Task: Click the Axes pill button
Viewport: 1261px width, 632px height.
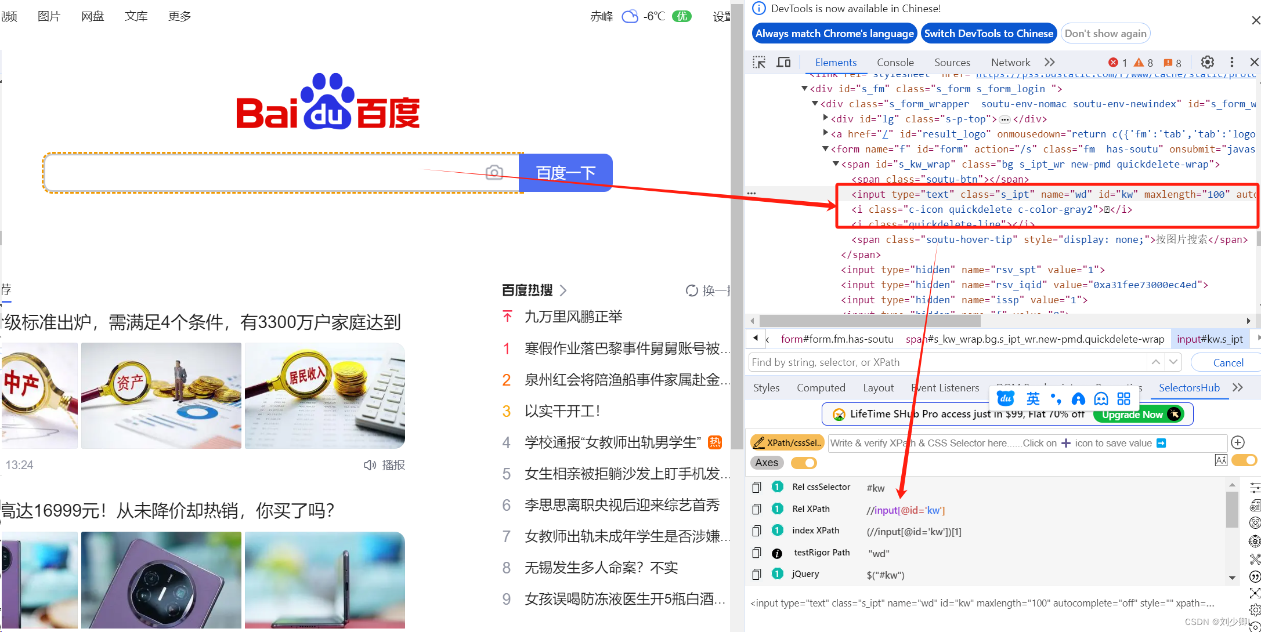Action: pyautogui.click(x=767, y=463)
